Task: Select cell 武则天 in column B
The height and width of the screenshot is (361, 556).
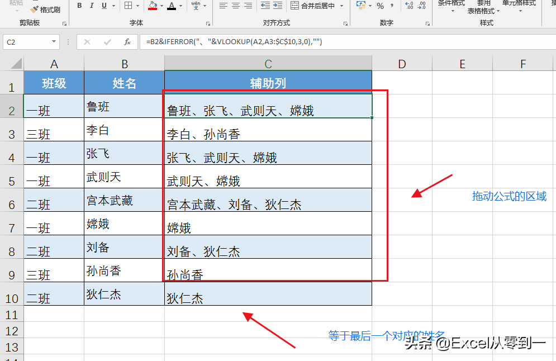Action: [125, 177]
